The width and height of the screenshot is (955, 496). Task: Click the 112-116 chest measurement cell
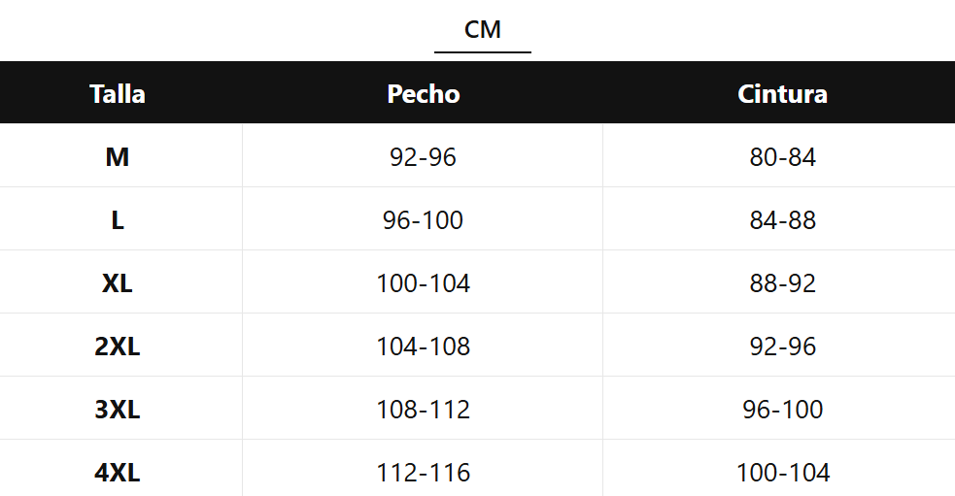point(424,473)
